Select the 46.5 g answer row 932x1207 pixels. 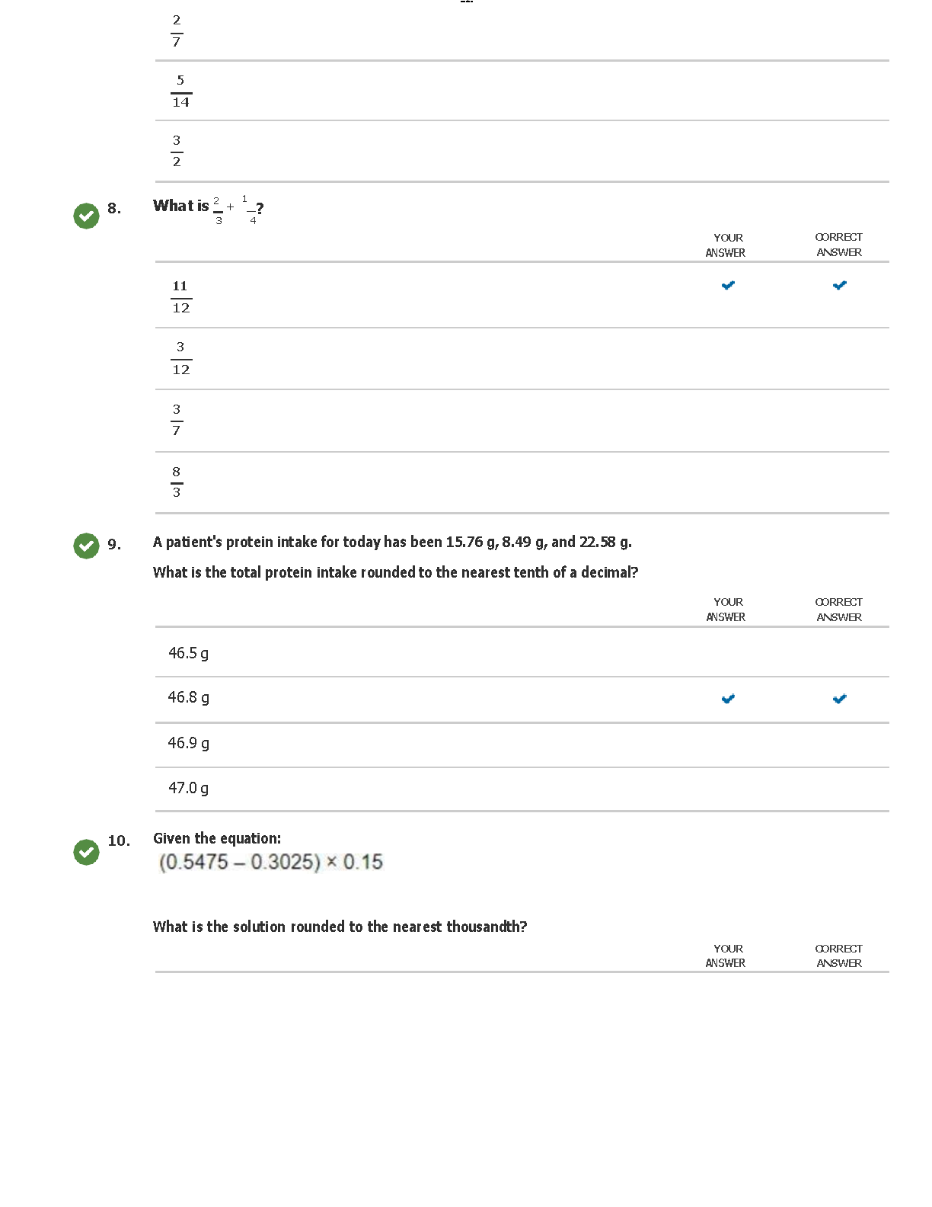pyautogui.click(x=189, y=653)
